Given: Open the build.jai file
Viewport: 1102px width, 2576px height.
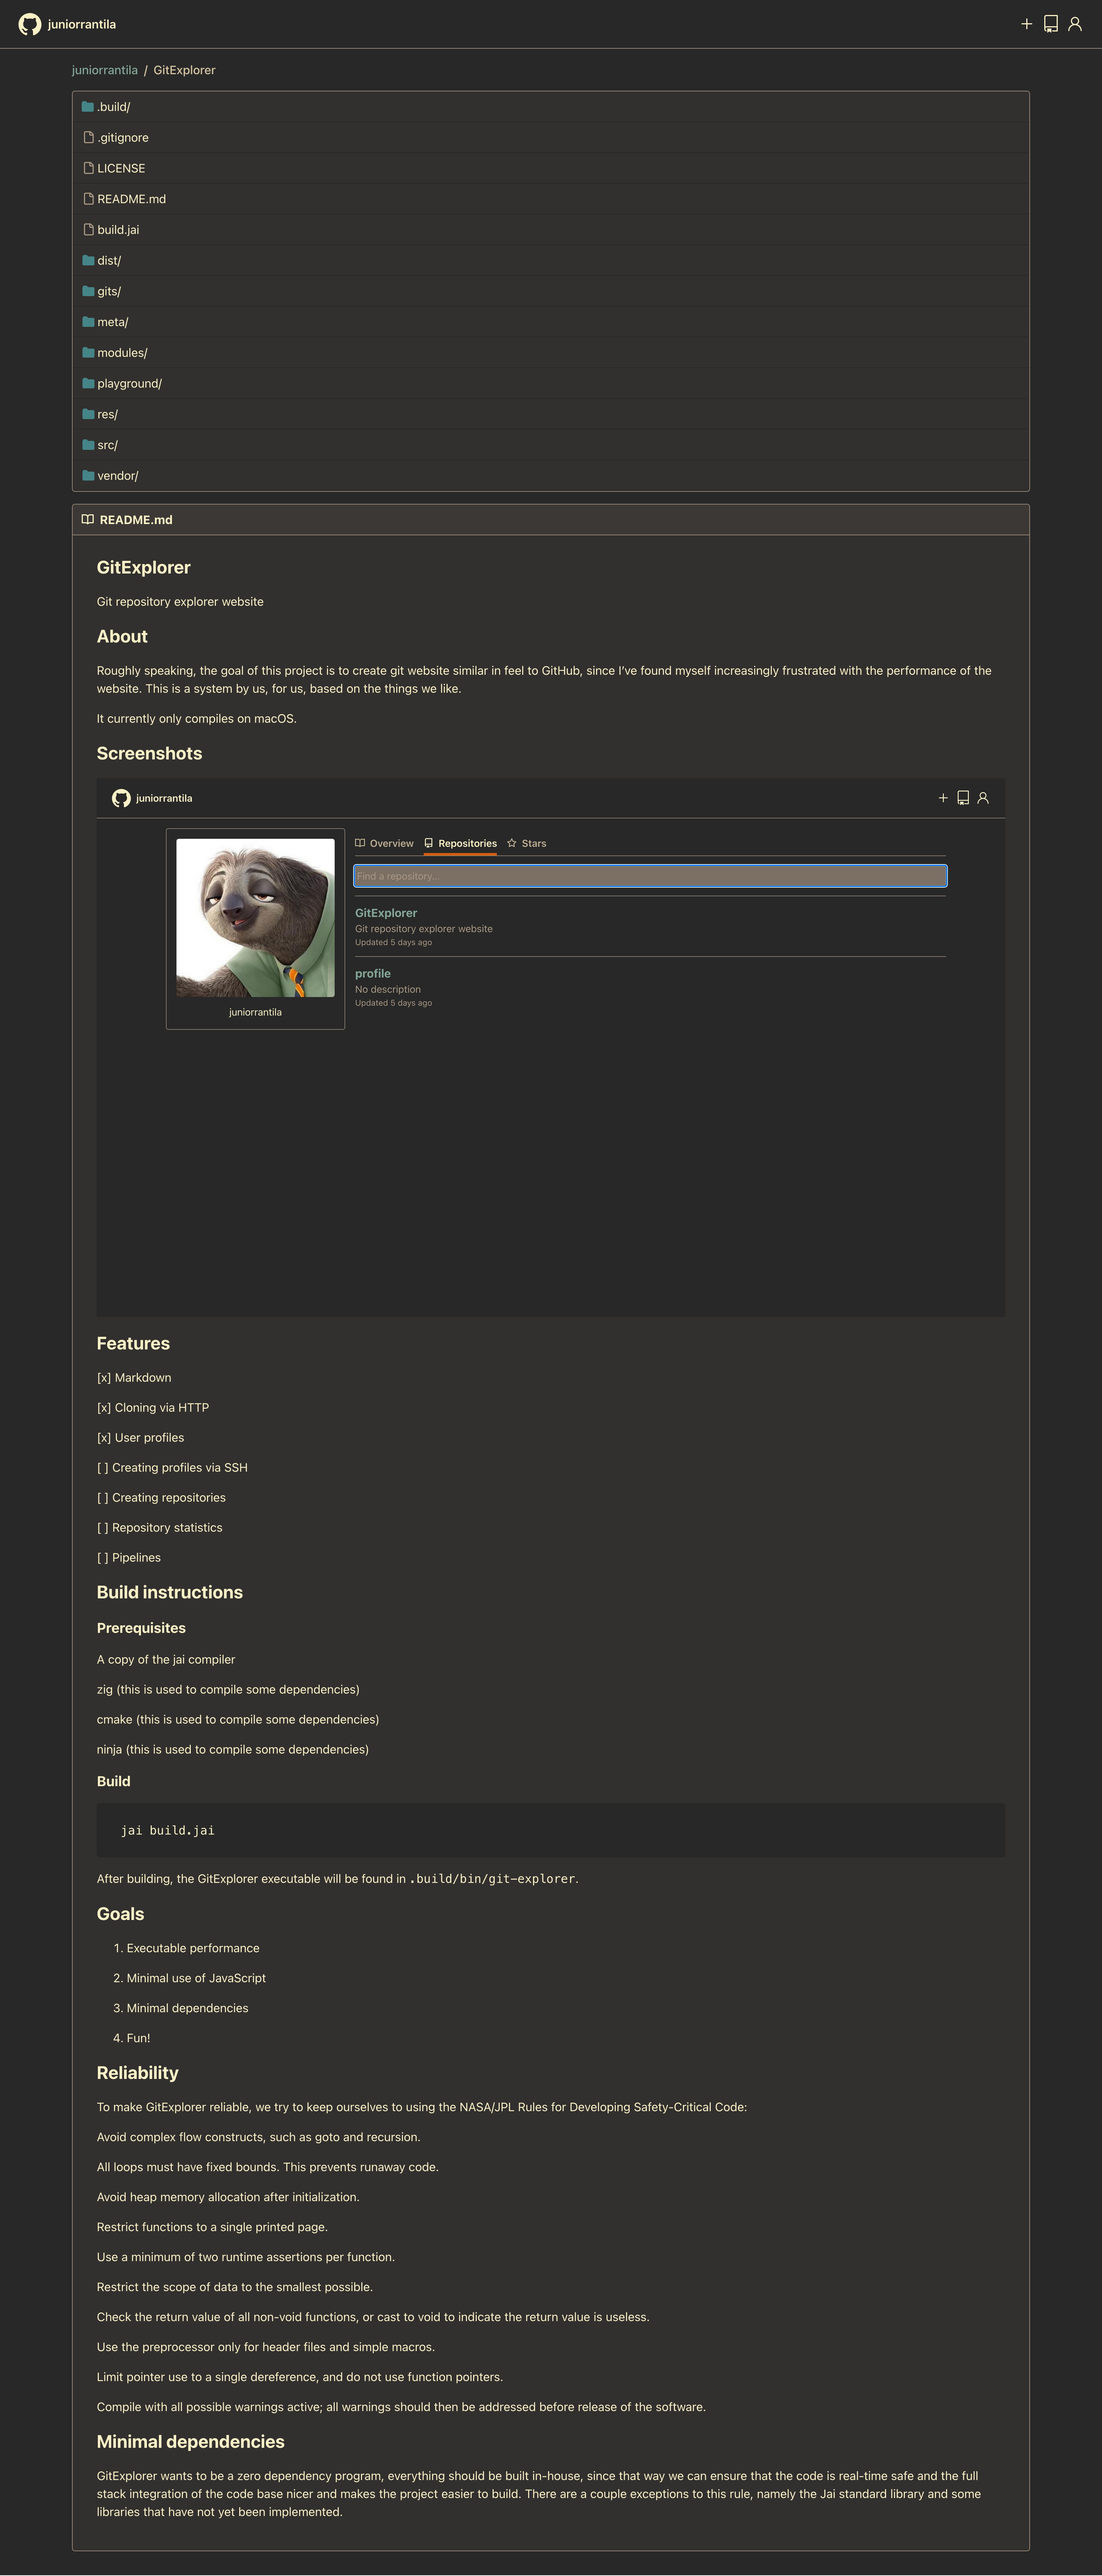Looking at the screenshot, I should point(118,230).
